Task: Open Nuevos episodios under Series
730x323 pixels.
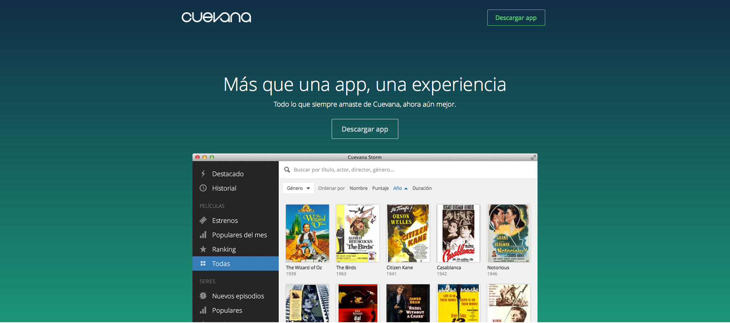Action: pos(235,296)
